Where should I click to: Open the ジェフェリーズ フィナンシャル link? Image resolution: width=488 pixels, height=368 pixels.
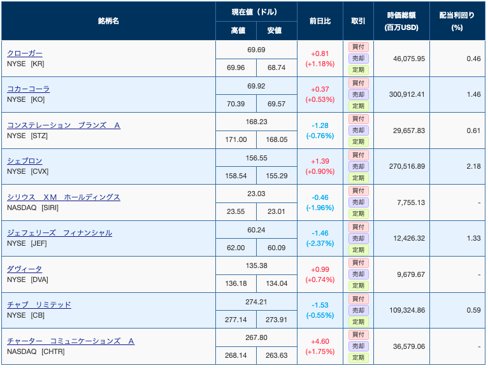pos(59,232)
